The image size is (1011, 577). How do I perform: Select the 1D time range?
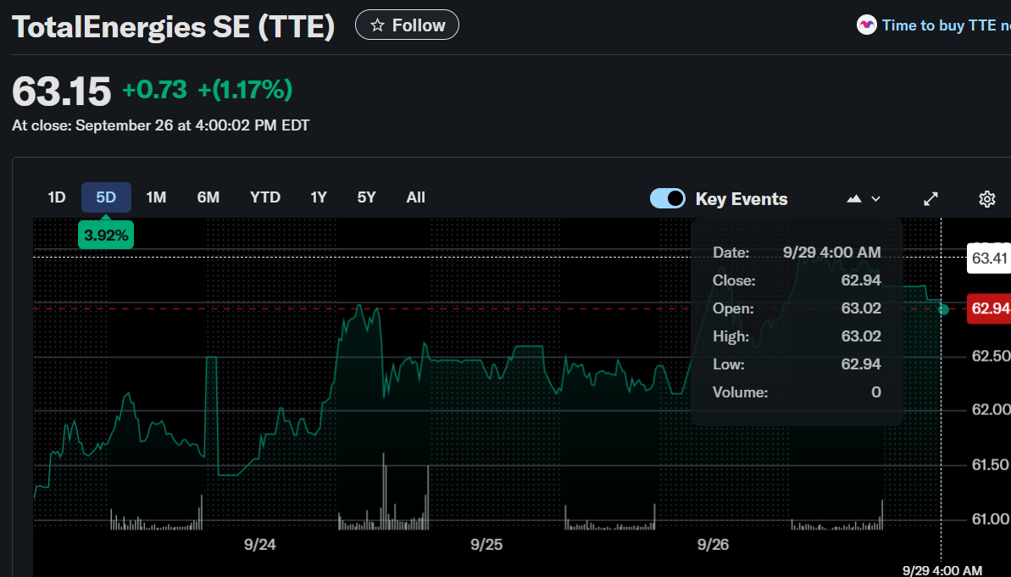(x=57, y=197)
